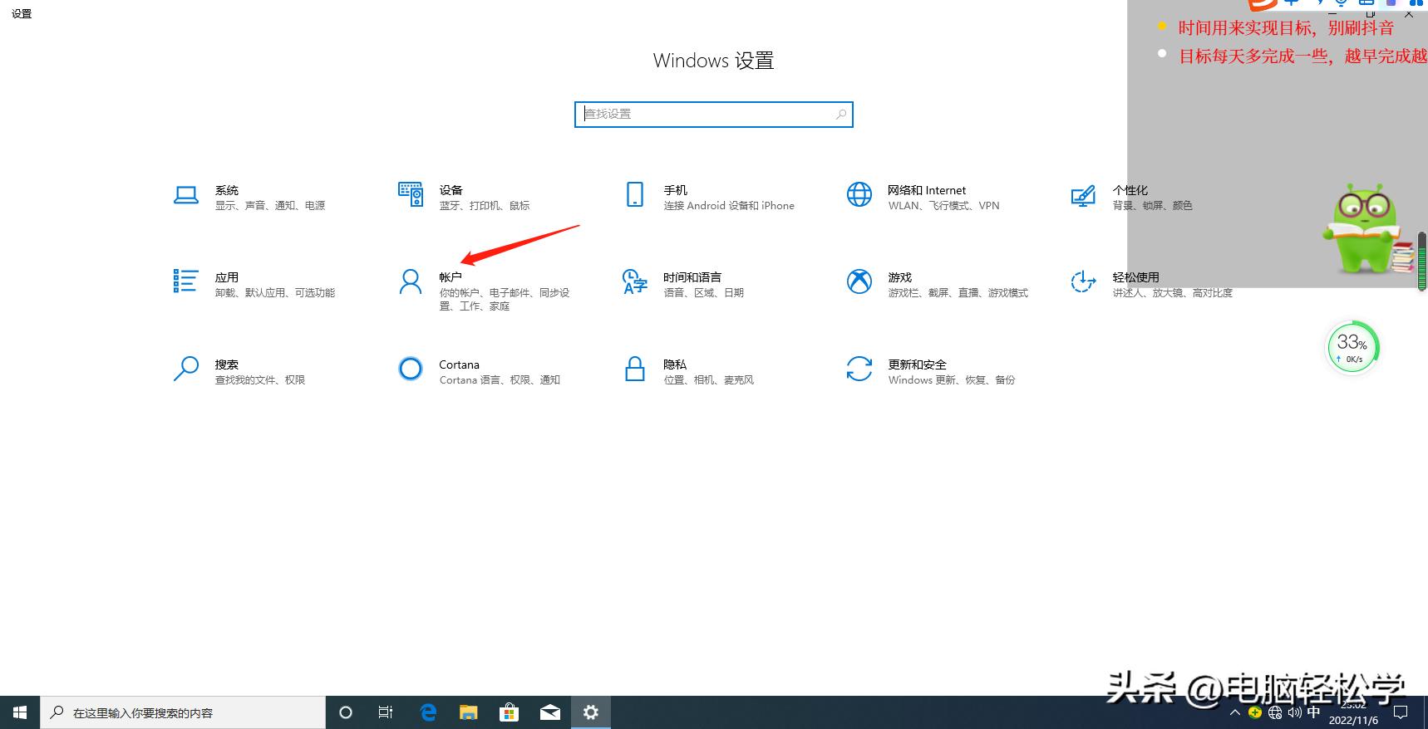
Task: Click the Settings gear on taskbar
Action: tap(590, 712)
